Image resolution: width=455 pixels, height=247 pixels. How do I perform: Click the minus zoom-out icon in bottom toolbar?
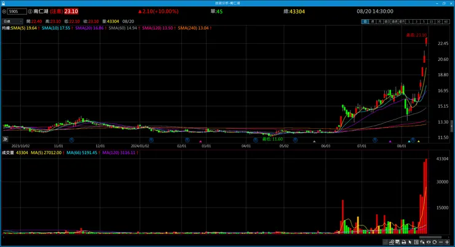coord(441,242)
